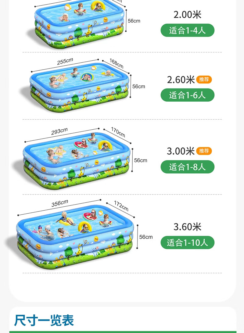This screenshot has width=244, height=333.
Task: Select the 2.60米 pool image
Action: click(x=79, y=87)
